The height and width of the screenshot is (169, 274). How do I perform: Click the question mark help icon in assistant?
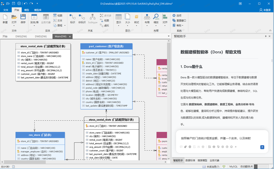pyautogui.click(x=227, y=147)
